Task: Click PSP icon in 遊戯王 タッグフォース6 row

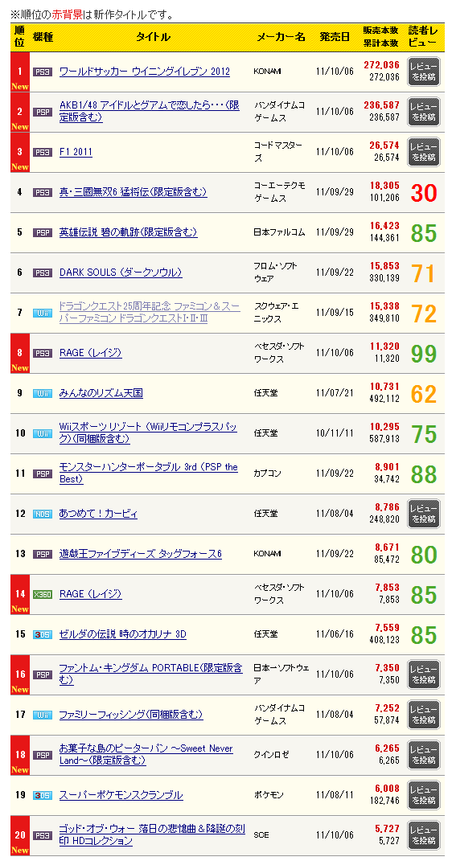Action: coord(43,553)
